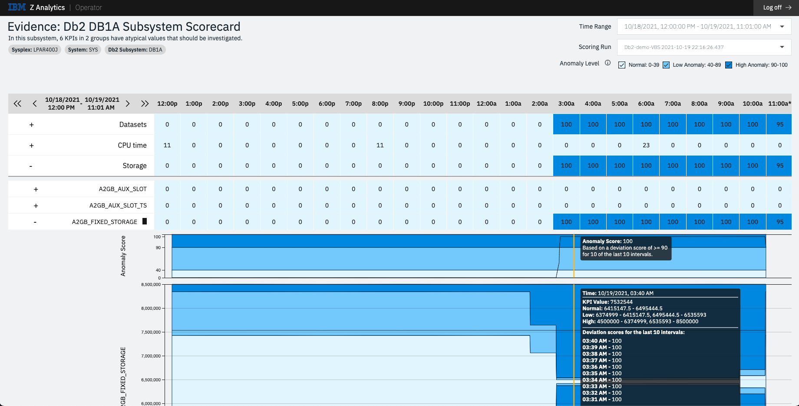Click the IBM logo icon
The width and height of the screenshot is (799, 406).
[17, 7]
